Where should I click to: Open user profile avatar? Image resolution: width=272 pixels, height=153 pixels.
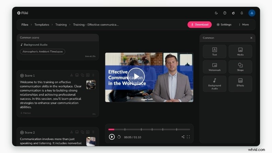tap(252, 13)
